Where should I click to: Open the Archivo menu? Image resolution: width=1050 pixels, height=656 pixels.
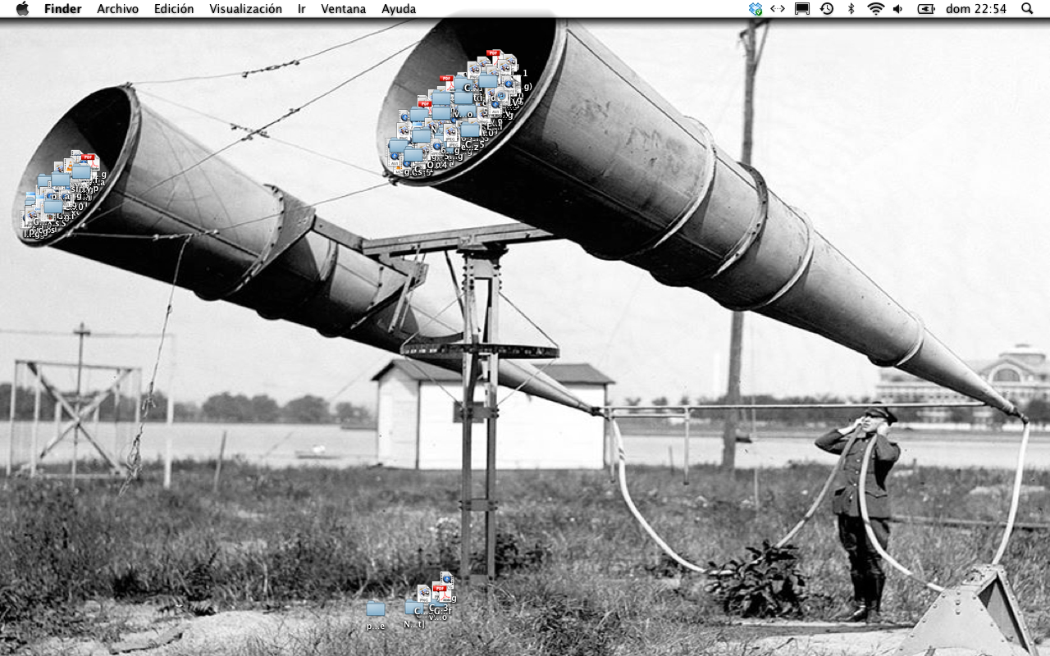117,9
